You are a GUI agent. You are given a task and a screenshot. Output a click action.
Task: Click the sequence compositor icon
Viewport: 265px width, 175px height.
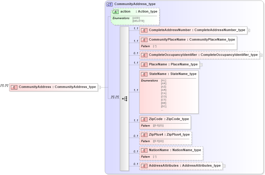[x=125, y=98]
